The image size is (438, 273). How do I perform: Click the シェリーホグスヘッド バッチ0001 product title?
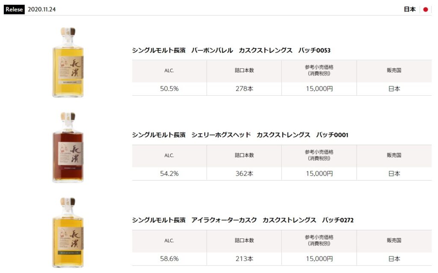point(240,135)
